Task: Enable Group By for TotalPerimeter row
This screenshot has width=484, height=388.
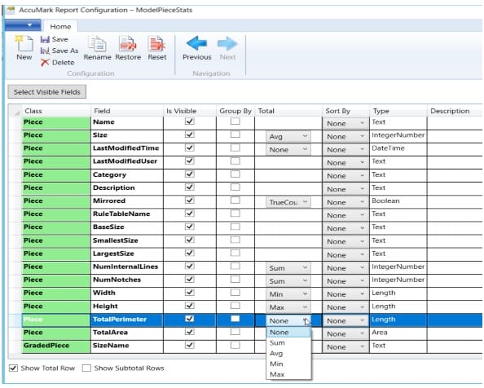Action: point(235,319)
